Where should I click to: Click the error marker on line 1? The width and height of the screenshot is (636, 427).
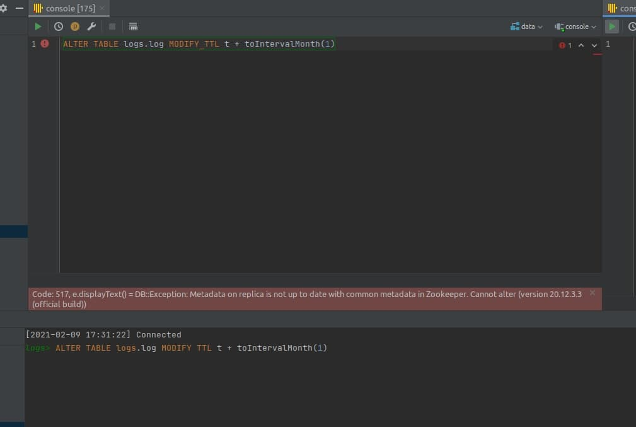(x=45, y=44)
